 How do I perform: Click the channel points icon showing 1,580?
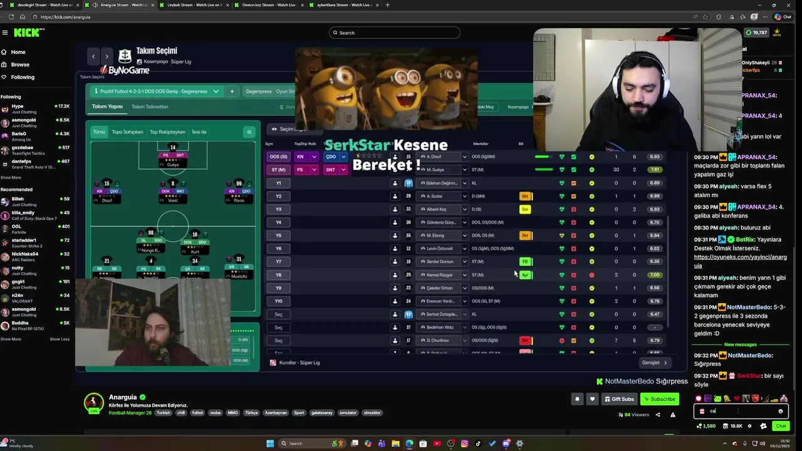coord(706,426)
